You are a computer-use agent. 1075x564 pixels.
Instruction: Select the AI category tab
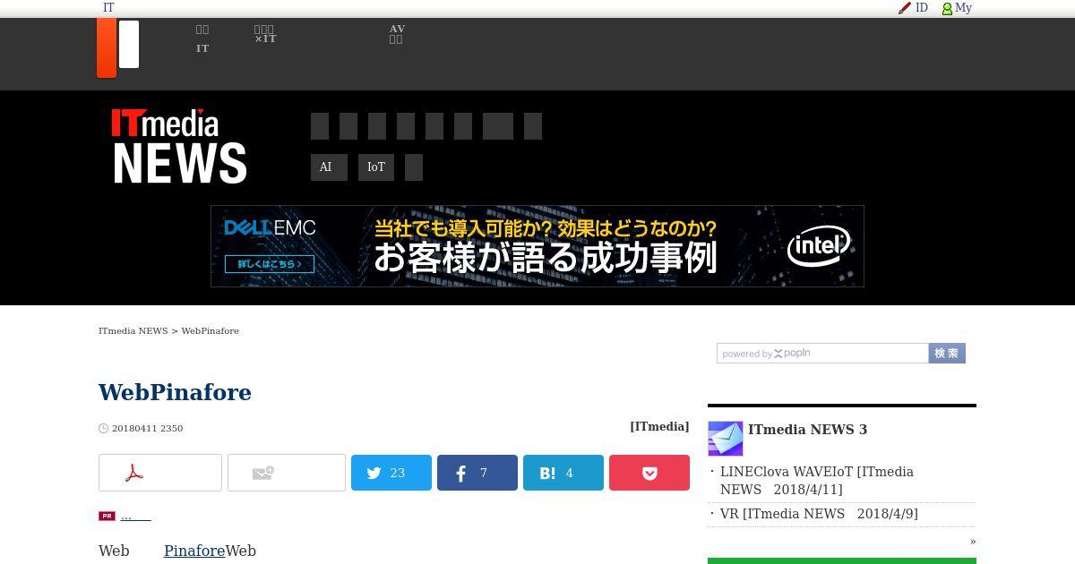329,167
